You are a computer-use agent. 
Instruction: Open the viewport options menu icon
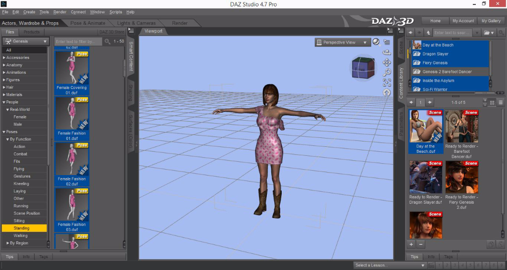coord(386,42)
